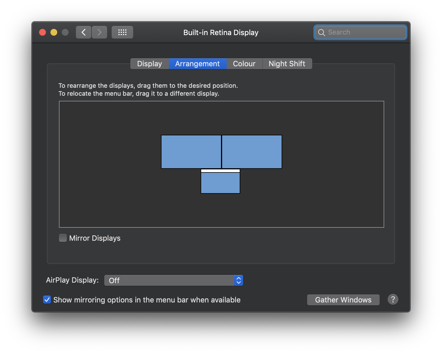This screenshot has width=442, height=354.
Task: Click the back navigation arrow
Action: coord(83,32)
